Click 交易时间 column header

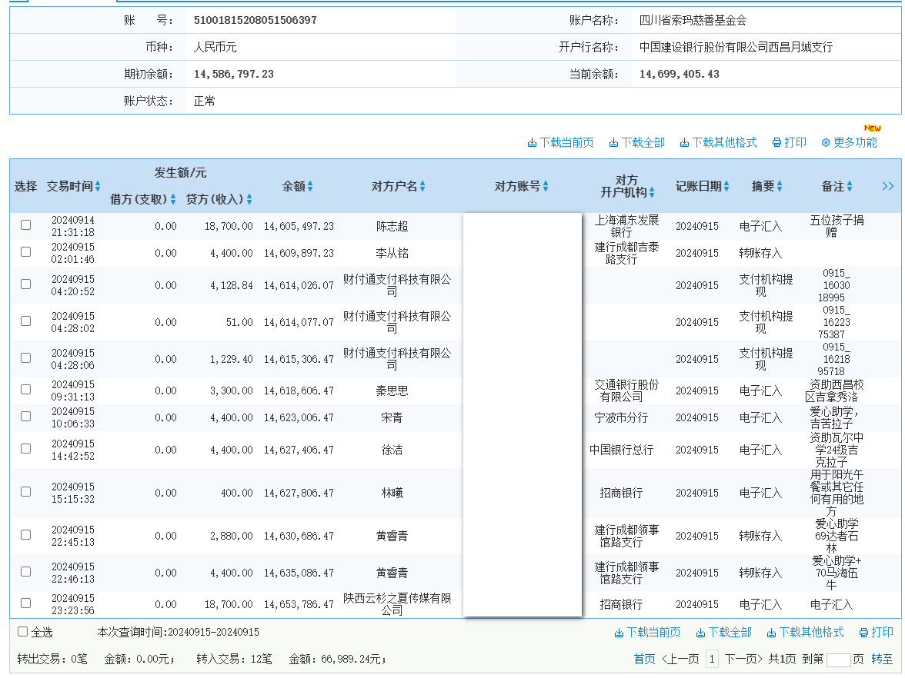[70, 186]
